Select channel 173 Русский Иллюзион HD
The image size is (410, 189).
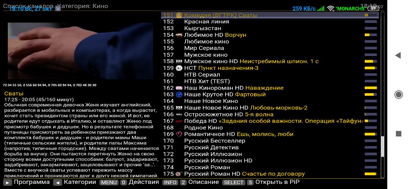(270, 161)
